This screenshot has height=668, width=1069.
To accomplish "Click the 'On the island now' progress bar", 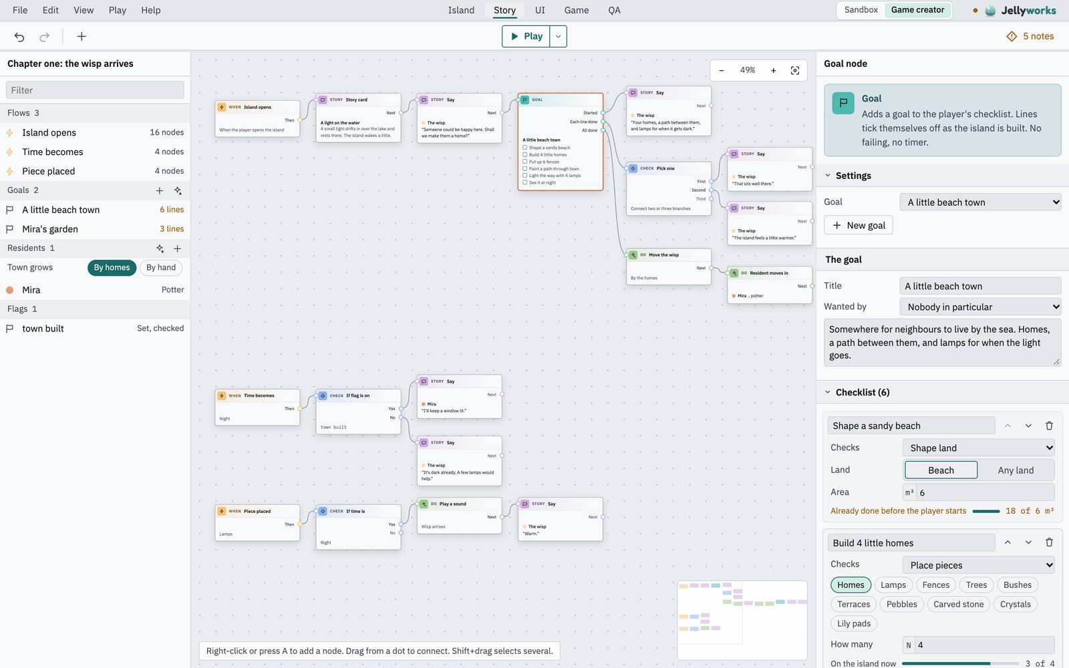I will tap(961, 663).
